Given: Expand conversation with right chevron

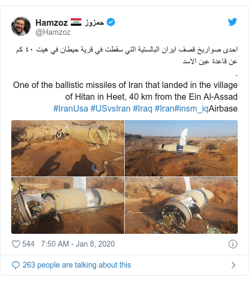Looking at the screenshot, I should [x=233, y=265].
